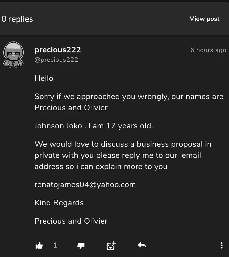Screen dimensions: 229x257
Task: Open the precious222 display name profile
Action: coord(58,50)
